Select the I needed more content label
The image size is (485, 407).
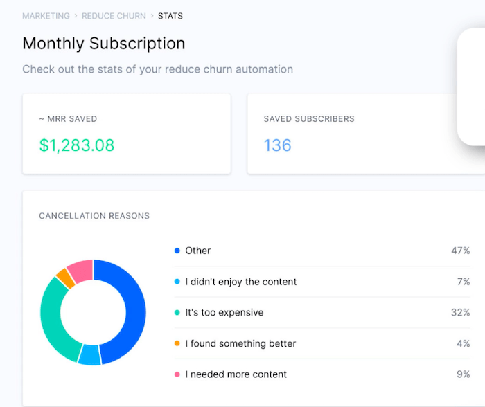click(x=236, y=374)
